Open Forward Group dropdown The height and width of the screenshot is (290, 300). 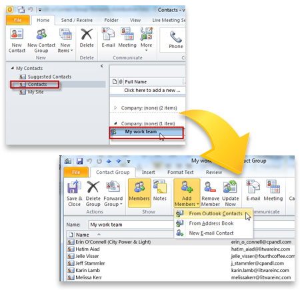pos(113,193)
